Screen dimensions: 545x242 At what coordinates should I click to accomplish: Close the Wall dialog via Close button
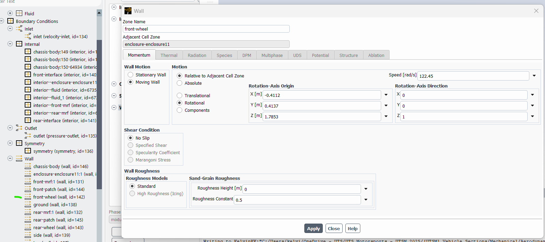[x=334, y=228]
